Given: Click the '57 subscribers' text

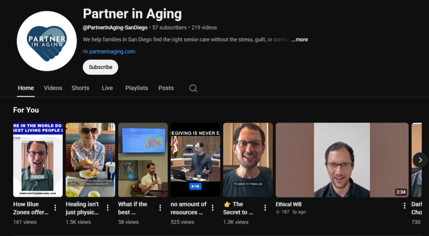Looking at the screenshot, I should tap(169, 28).
